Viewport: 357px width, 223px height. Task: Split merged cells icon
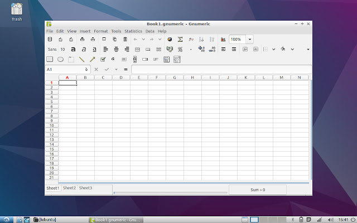[x=158, y=50]
